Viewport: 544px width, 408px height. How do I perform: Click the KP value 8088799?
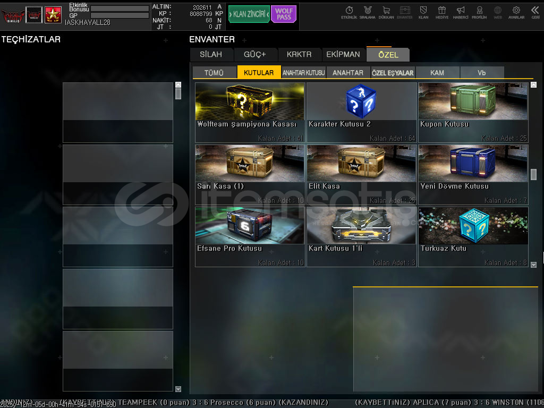(x=201, y=14)
